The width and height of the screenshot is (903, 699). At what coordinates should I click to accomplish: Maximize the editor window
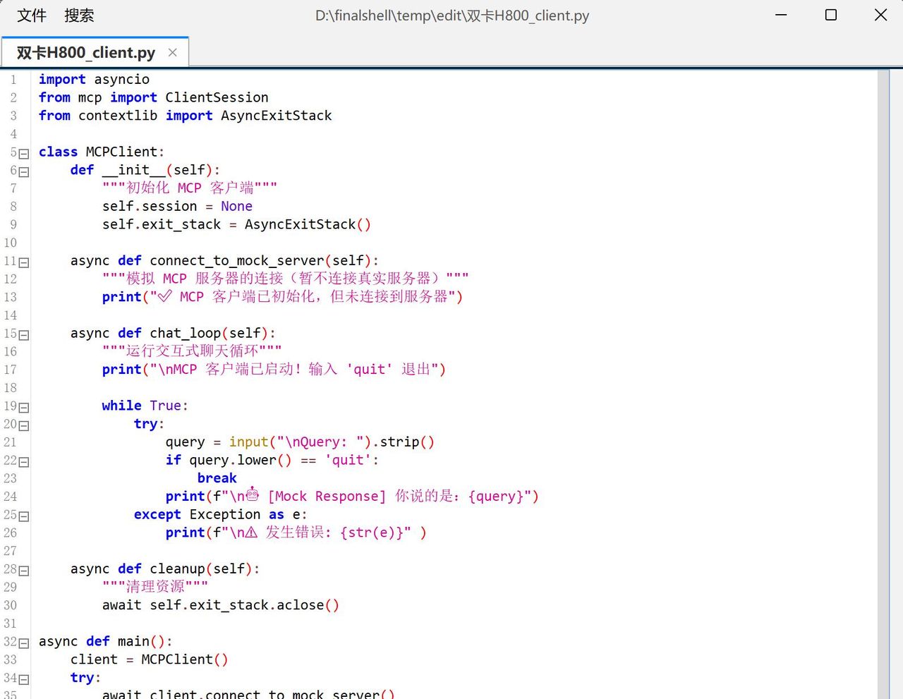click(831, 15)
